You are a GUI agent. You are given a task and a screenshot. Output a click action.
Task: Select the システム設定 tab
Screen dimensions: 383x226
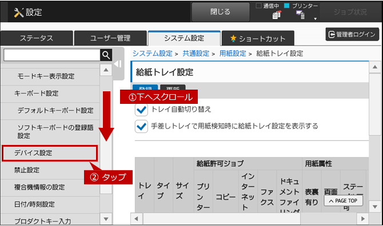(184, 38)
